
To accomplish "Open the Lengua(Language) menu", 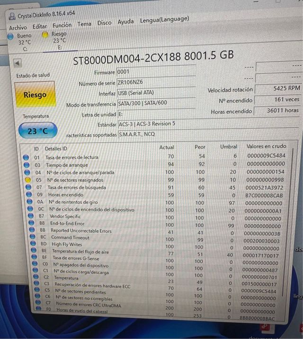I will [164, 20].
